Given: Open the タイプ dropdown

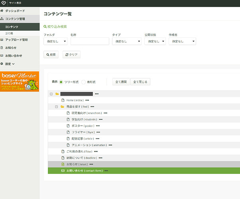Looking at the screenshot, I should pyautogui.click(x=126, y=41).
